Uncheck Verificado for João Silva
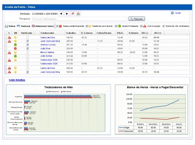 [x=28, y=48]
